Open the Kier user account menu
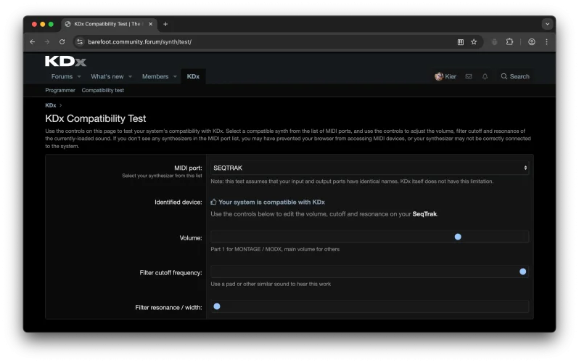 click(x=445, y=76)
